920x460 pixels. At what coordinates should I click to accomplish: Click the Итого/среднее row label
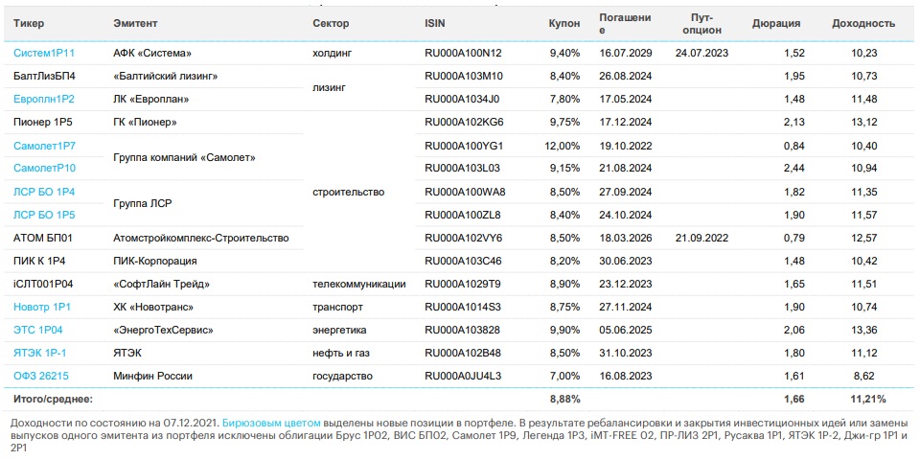pos(54,399)
